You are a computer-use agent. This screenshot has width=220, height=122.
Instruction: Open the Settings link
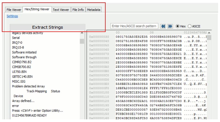pos(12,16)
